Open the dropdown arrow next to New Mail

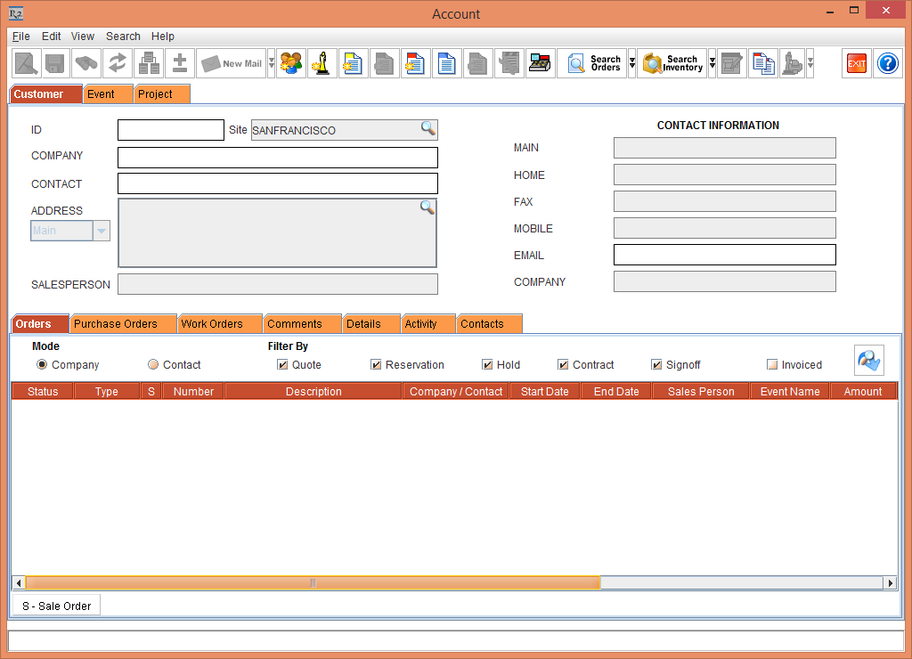270,63
